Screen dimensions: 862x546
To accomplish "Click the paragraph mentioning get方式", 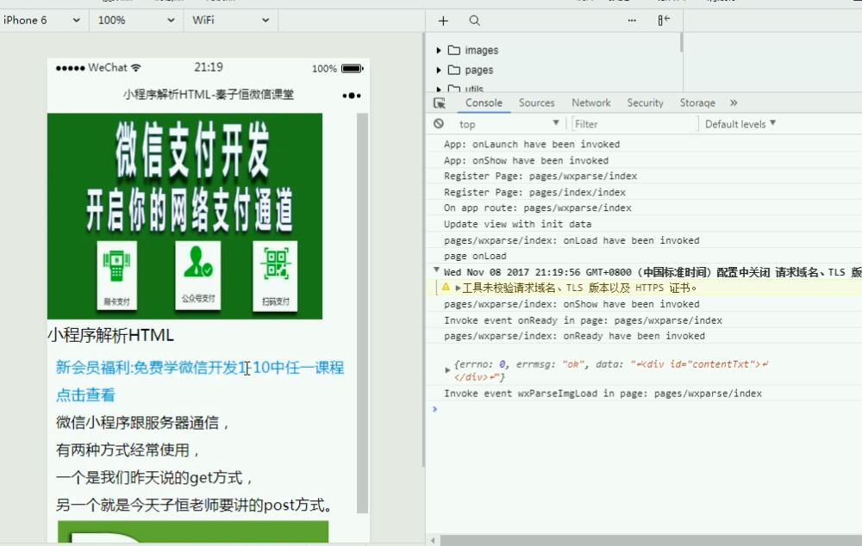I will click(x=154, y=477).
